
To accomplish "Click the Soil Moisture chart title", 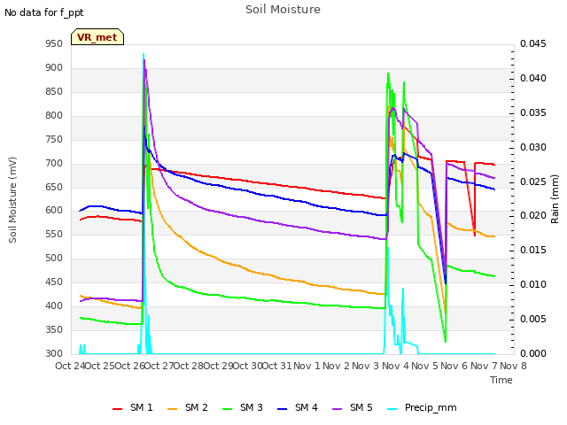I will (x=283, y=10).
